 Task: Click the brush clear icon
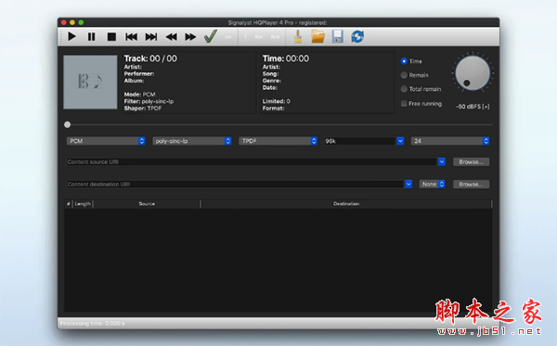tap(298, 36)
